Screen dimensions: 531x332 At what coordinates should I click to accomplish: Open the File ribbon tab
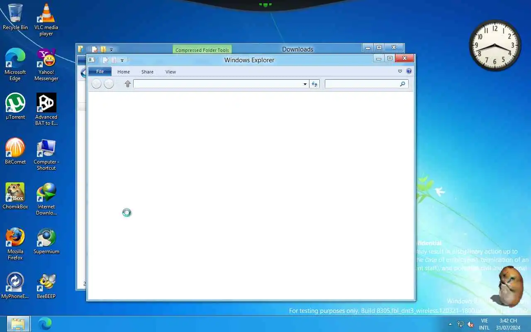[100, 71]
